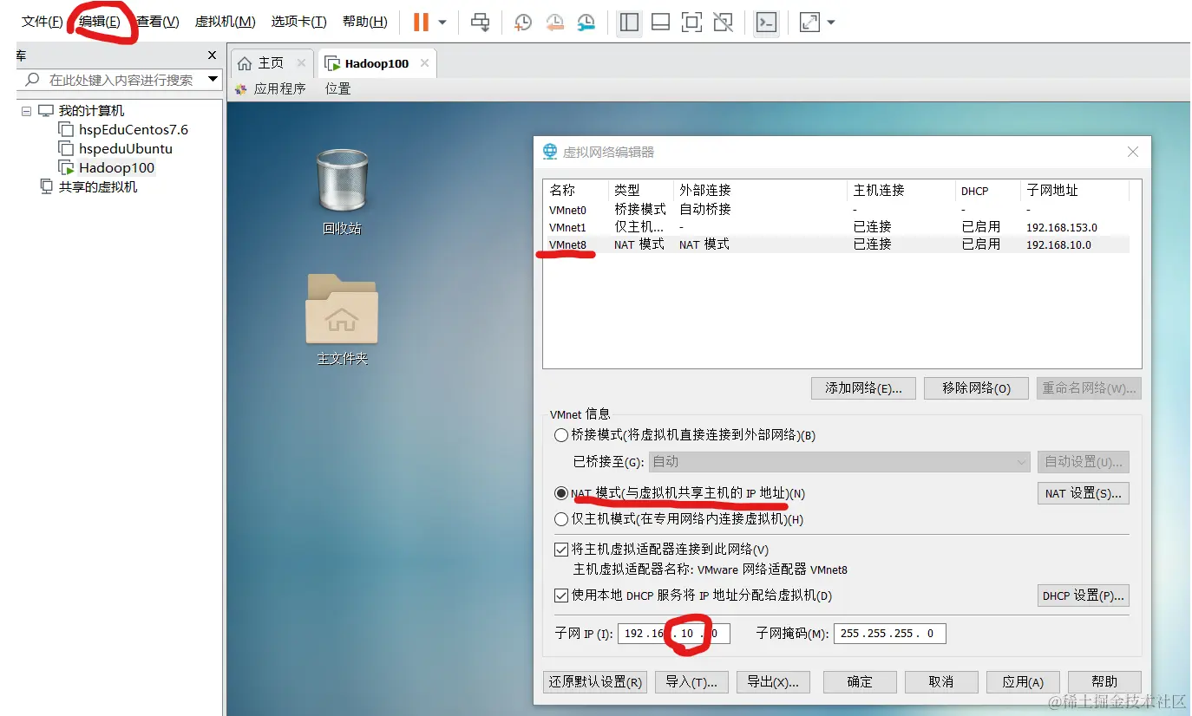This screenshot has width=1192, height=716.
Task: Click the library search input field
Action: point(120,80)
